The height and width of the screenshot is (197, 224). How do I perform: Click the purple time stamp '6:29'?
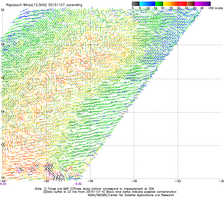3,184
